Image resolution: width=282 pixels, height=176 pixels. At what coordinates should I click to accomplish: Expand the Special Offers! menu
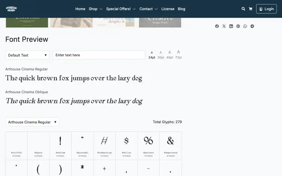pos(121,9)
